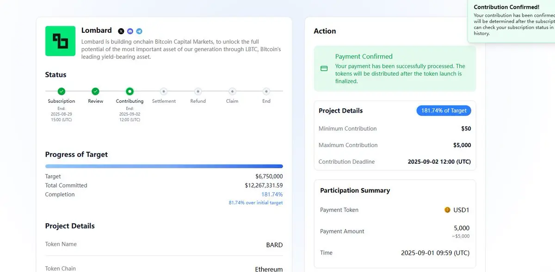
Task: Click the '181.74%' completion value
Action: (x=272, y=195)
